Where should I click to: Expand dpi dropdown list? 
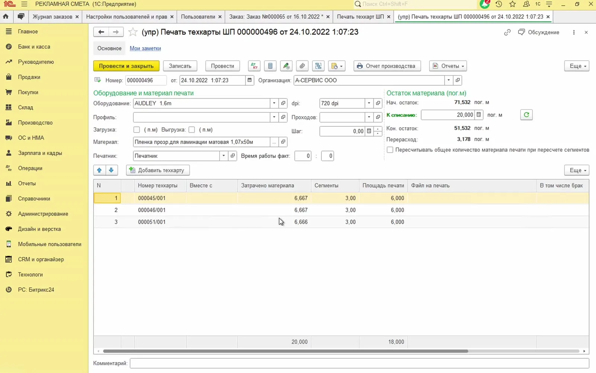(x=369, y=103)
